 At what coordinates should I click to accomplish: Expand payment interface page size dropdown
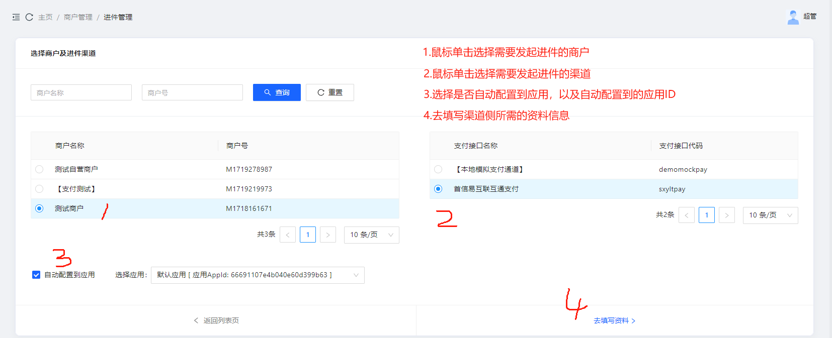(770, 215)
